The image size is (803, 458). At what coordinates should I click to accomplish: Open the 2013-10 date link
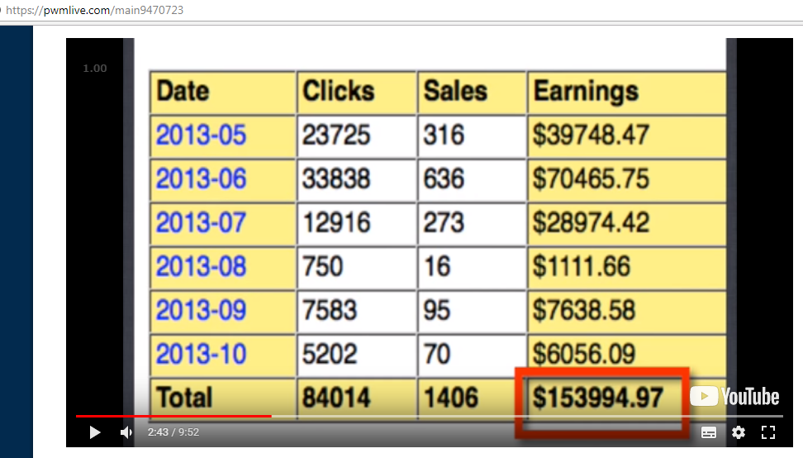coord(201,354)
